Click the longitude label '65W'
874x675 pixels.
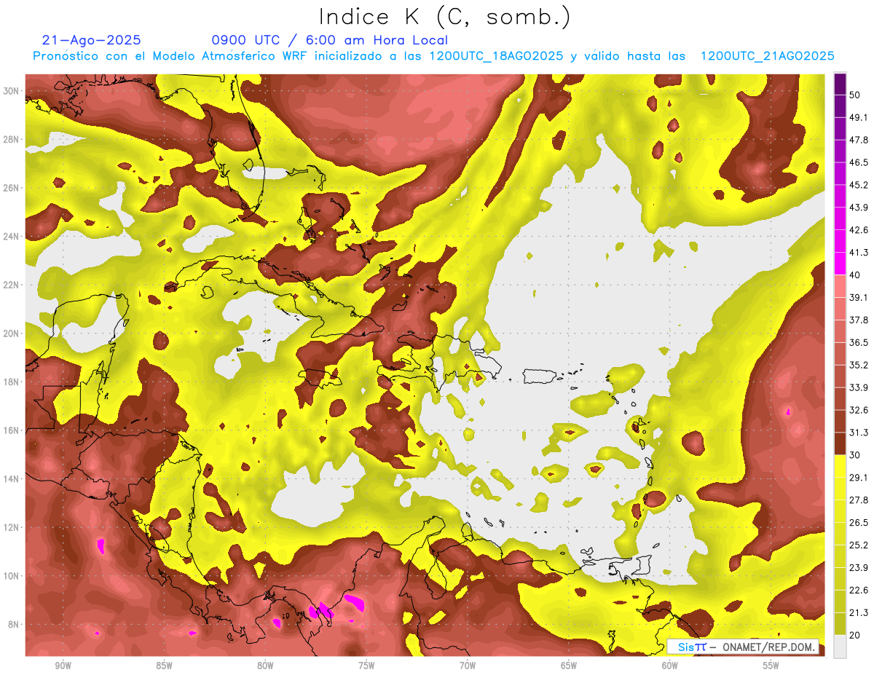(x=569, y=666)
